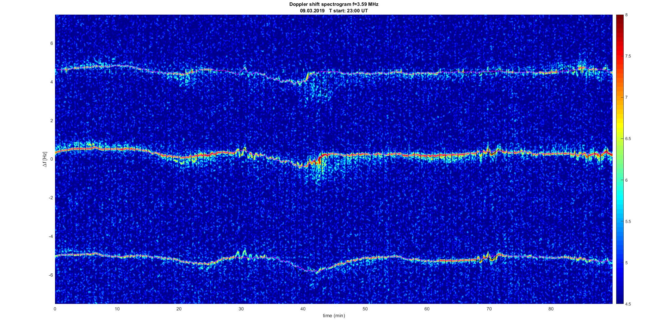Image resolution: width=651 pixels, height=326 pixels.
Task: Click the colorbar tick label '7.5'
Action: coord(628,56)
